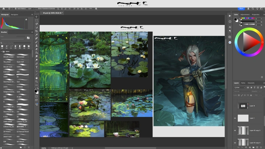Viewport: 265px width, 149px height.
Task: Open the Actions panel play icon
Action: pos(230,16)
